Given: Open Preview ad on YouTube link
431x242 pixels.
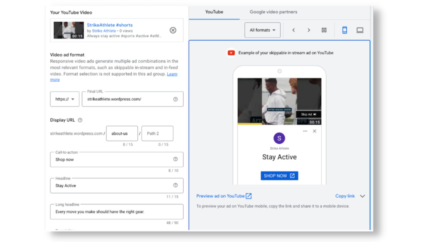Looking at the screenshot, I should (224, 196).
